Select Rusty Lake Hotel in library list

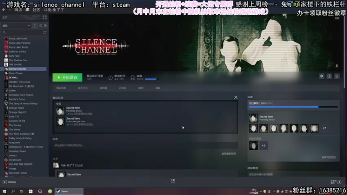18,39
